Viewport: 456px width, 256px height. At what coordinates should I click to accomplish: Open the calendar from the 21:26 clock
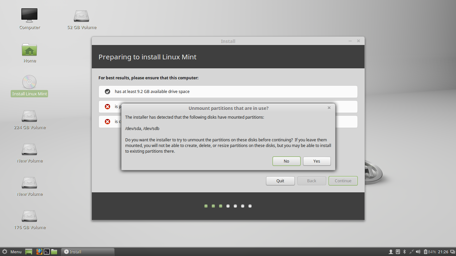tap(443, 252)
